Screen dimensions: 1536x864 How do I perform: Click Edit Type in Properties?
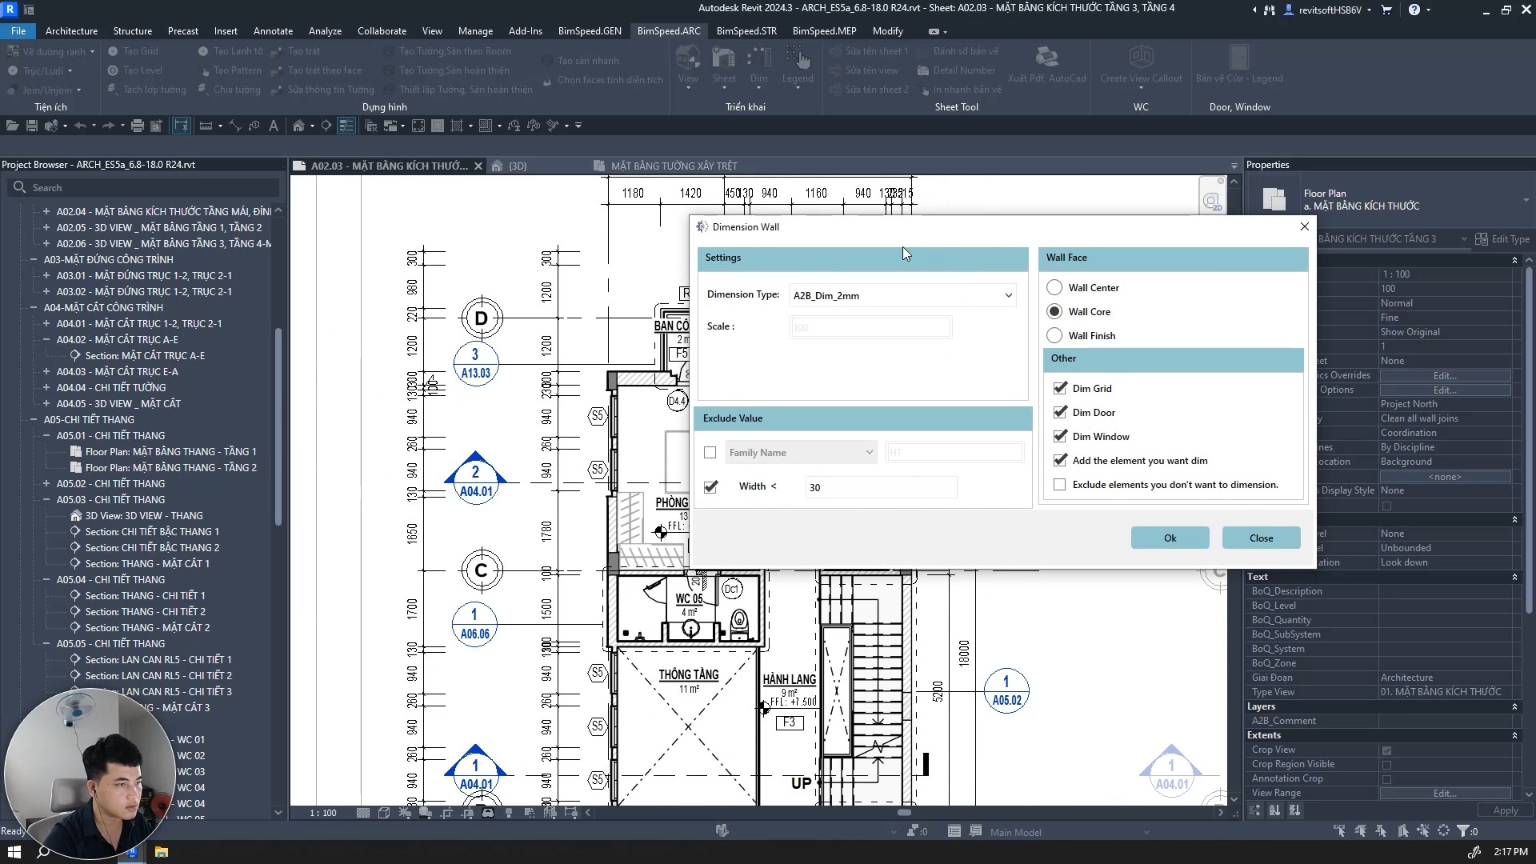click(x=1502, y=238)
